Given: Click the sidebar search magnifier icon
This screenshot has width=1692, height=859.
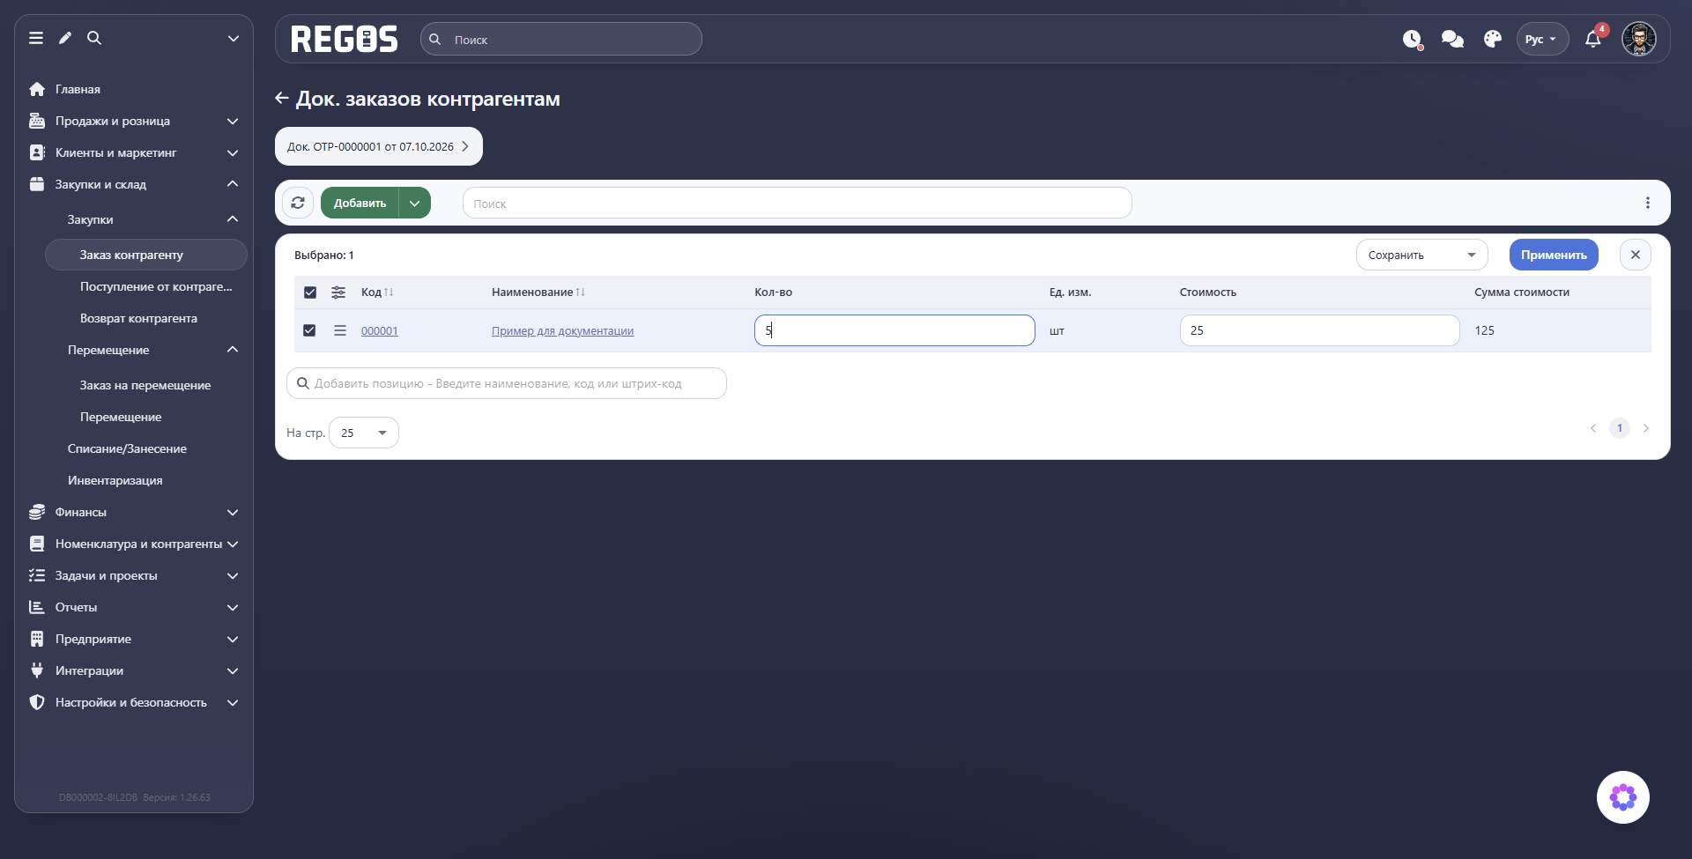Looking at the screenshot, I should (94, 38).
